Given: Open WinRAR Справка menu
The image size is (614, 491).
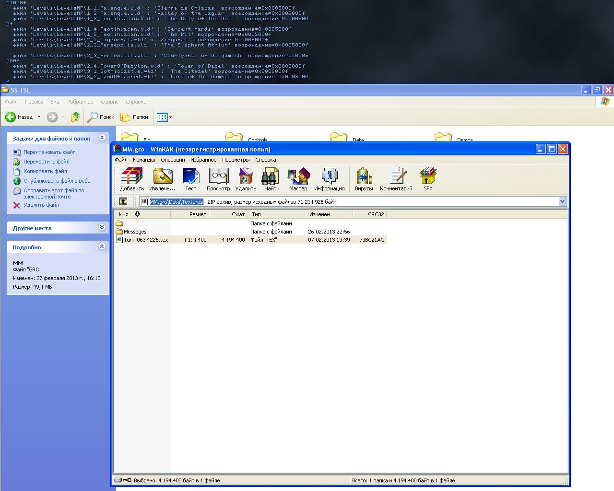Looking at the screenshot, I should point(266,160).
